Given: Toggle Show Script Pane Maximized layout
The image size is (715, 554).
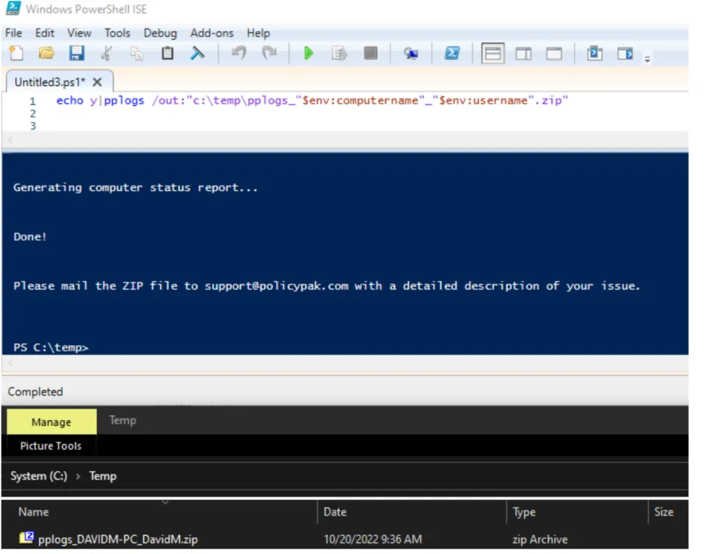Looking at the screenshot, I should coord(554,53).
